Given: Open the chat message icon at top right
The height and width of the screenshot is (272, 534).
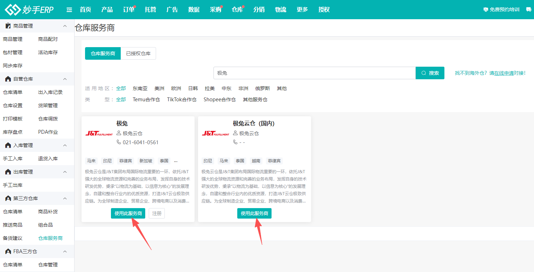Looking at the screenshot, I should coord(528,10).
